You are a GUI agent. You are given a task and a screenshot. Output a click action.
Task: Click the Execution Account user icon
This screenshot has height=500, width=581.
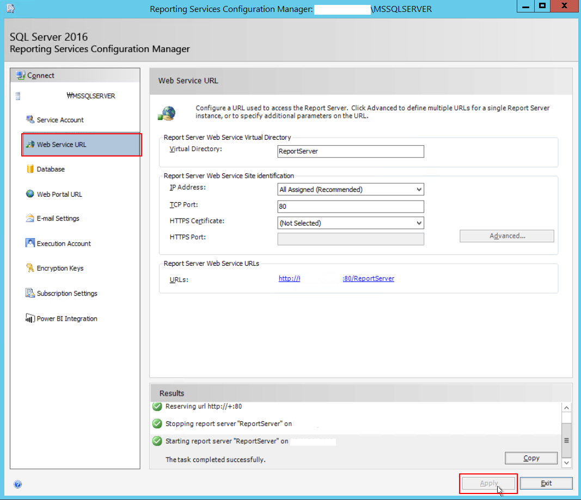coord(30,243)
